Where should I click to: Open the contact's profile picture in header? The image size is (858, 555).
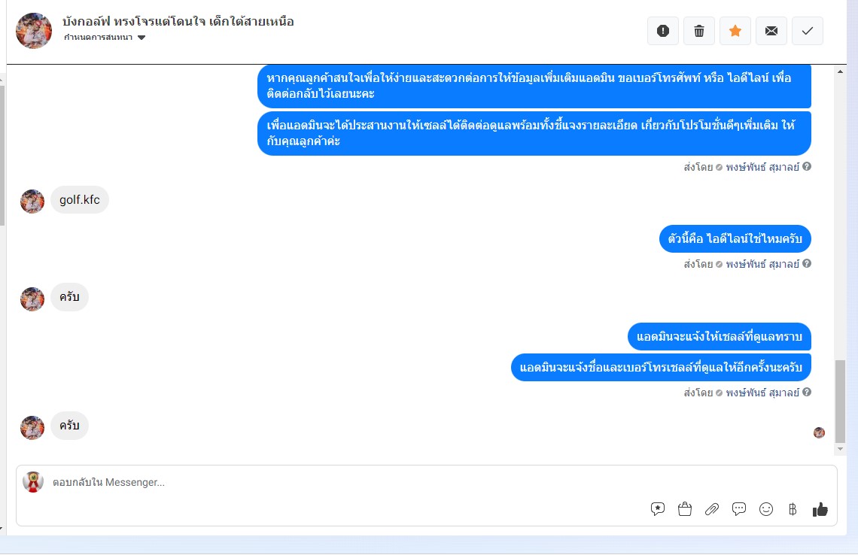click(x=34, y=31)
